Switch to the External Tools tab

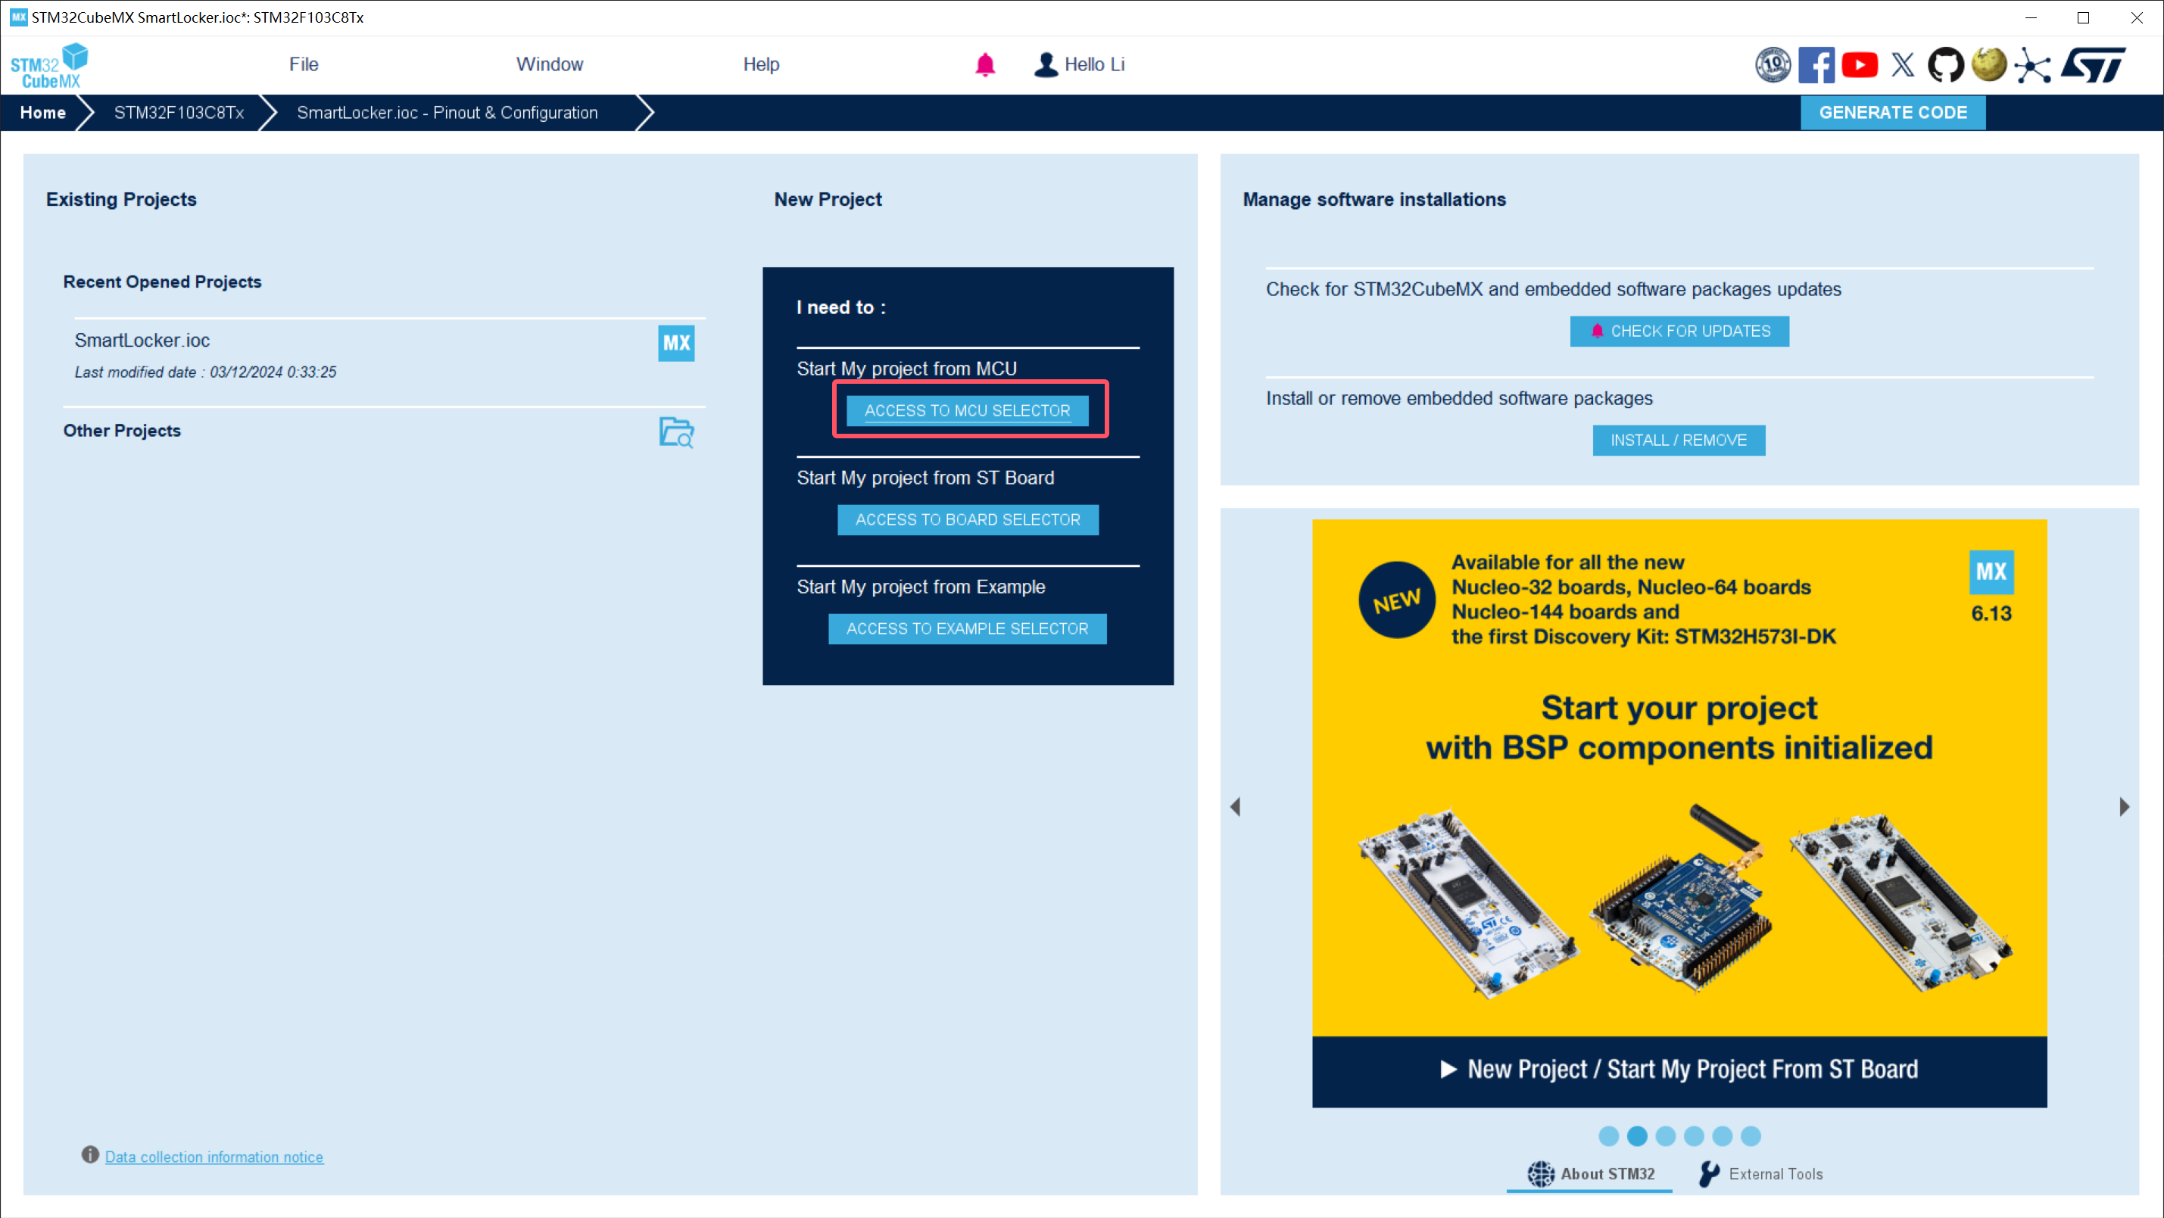(1760, 1173)
